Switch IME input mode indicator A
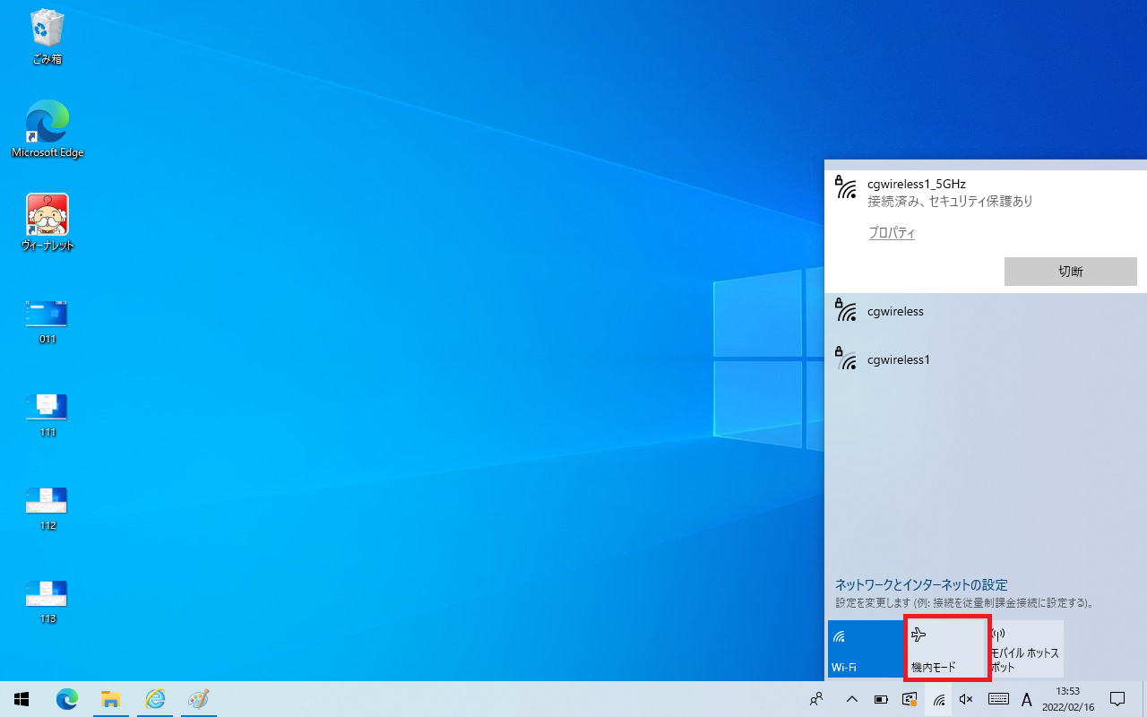Image resolution: width=1147 pixels, height=717 pixels. point(1027,699)
